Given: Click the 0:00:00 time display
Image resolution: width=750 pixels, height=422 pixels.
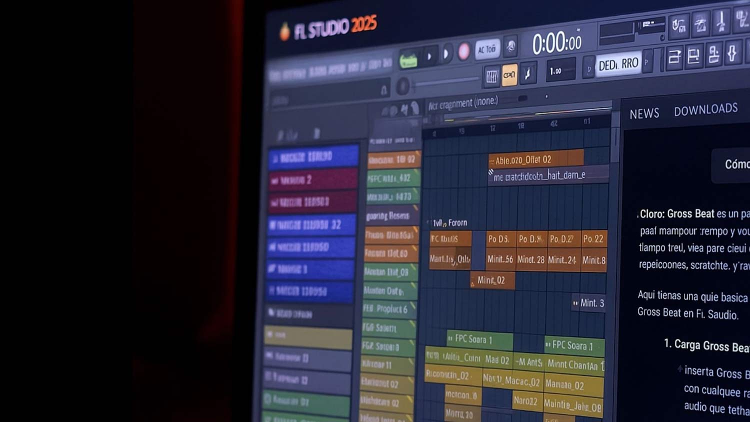Looking at the screenshot, I should (x=556, y=44).
